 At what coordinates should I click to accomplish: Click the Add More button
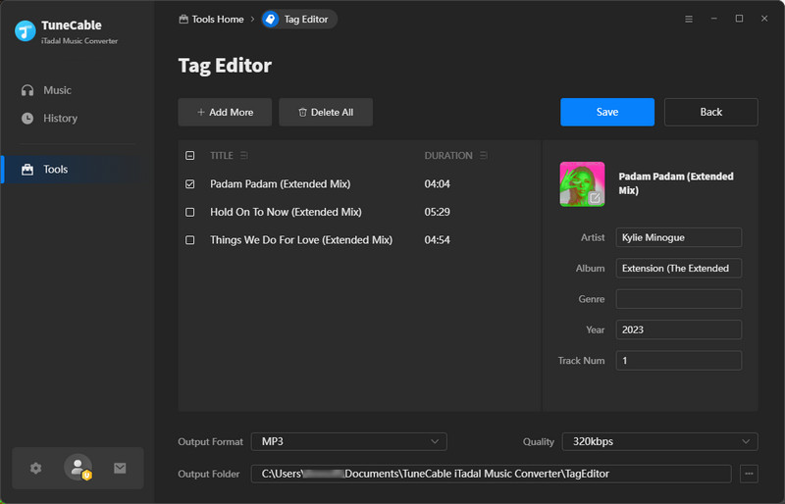coord(225,112)
